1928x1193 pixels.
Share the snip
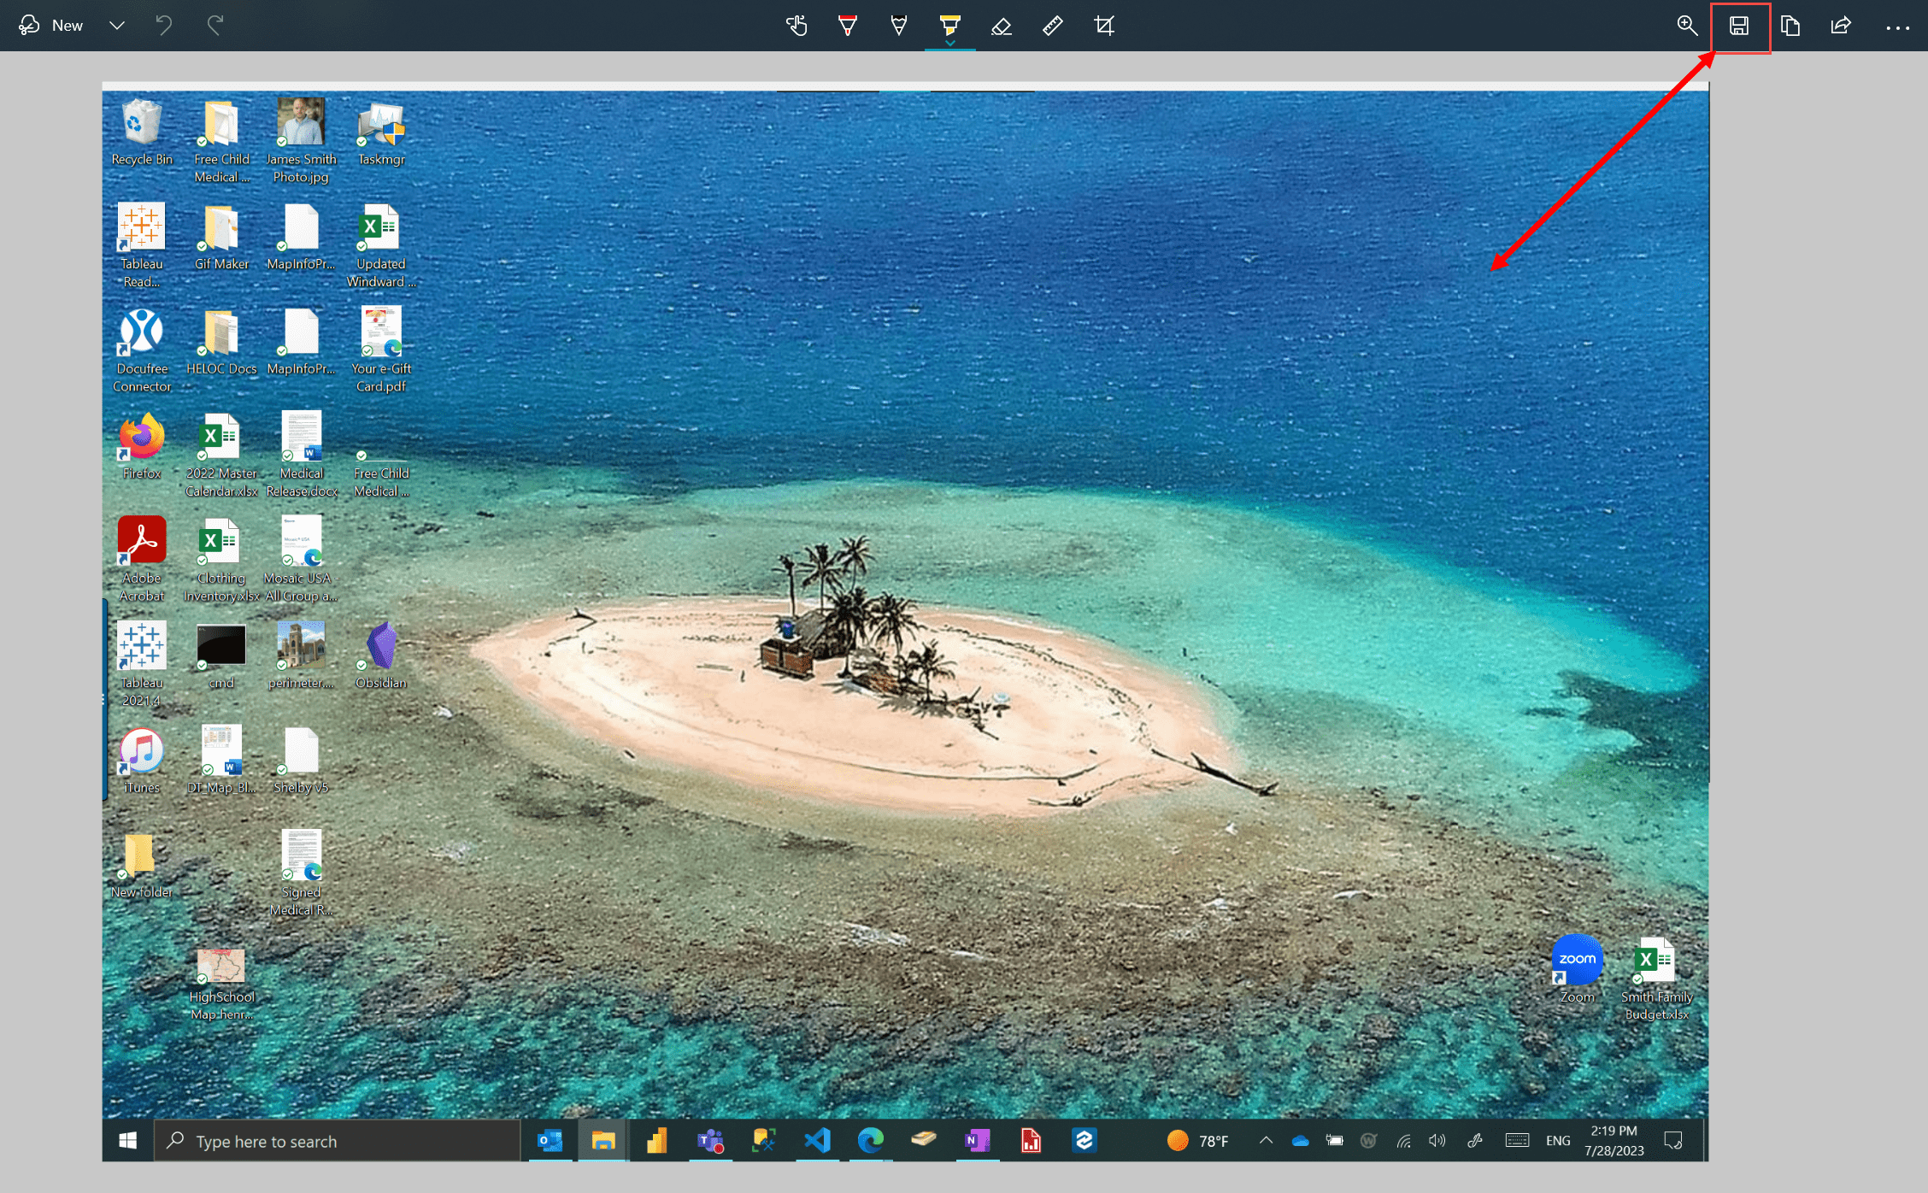pyautogui.click(x=1841, y=26)
